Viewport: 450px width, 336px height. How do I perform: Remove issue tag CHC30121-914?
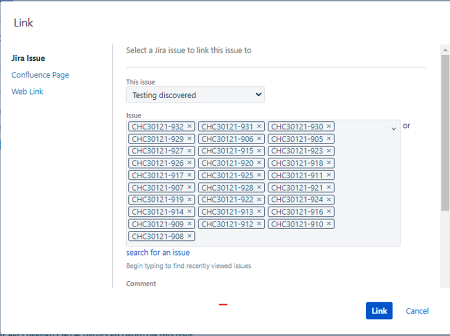(x=190, y=211)
